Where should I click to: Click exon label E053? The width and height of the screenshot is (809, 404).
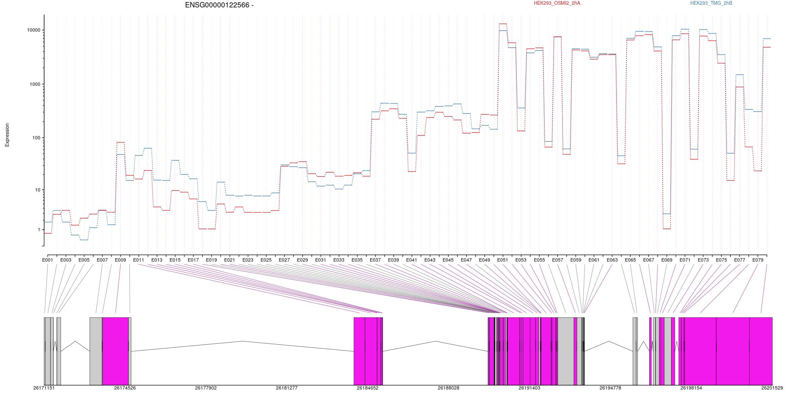[521, 260]
